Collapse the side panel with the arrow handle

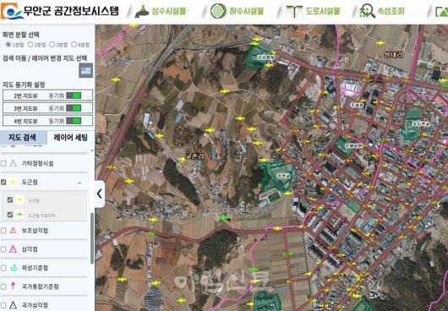[100, 194]
